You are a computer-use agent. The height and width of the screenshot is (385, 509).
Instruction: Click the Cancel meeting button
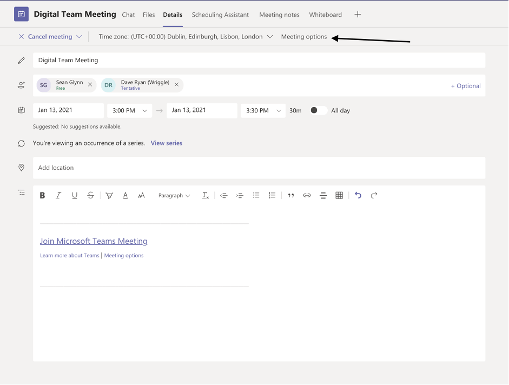(x=50, y=37)
